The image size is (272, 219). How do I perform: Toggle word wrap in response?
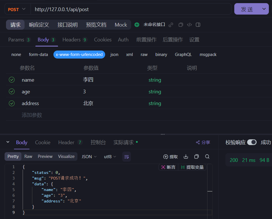click(x=127, y=157)
